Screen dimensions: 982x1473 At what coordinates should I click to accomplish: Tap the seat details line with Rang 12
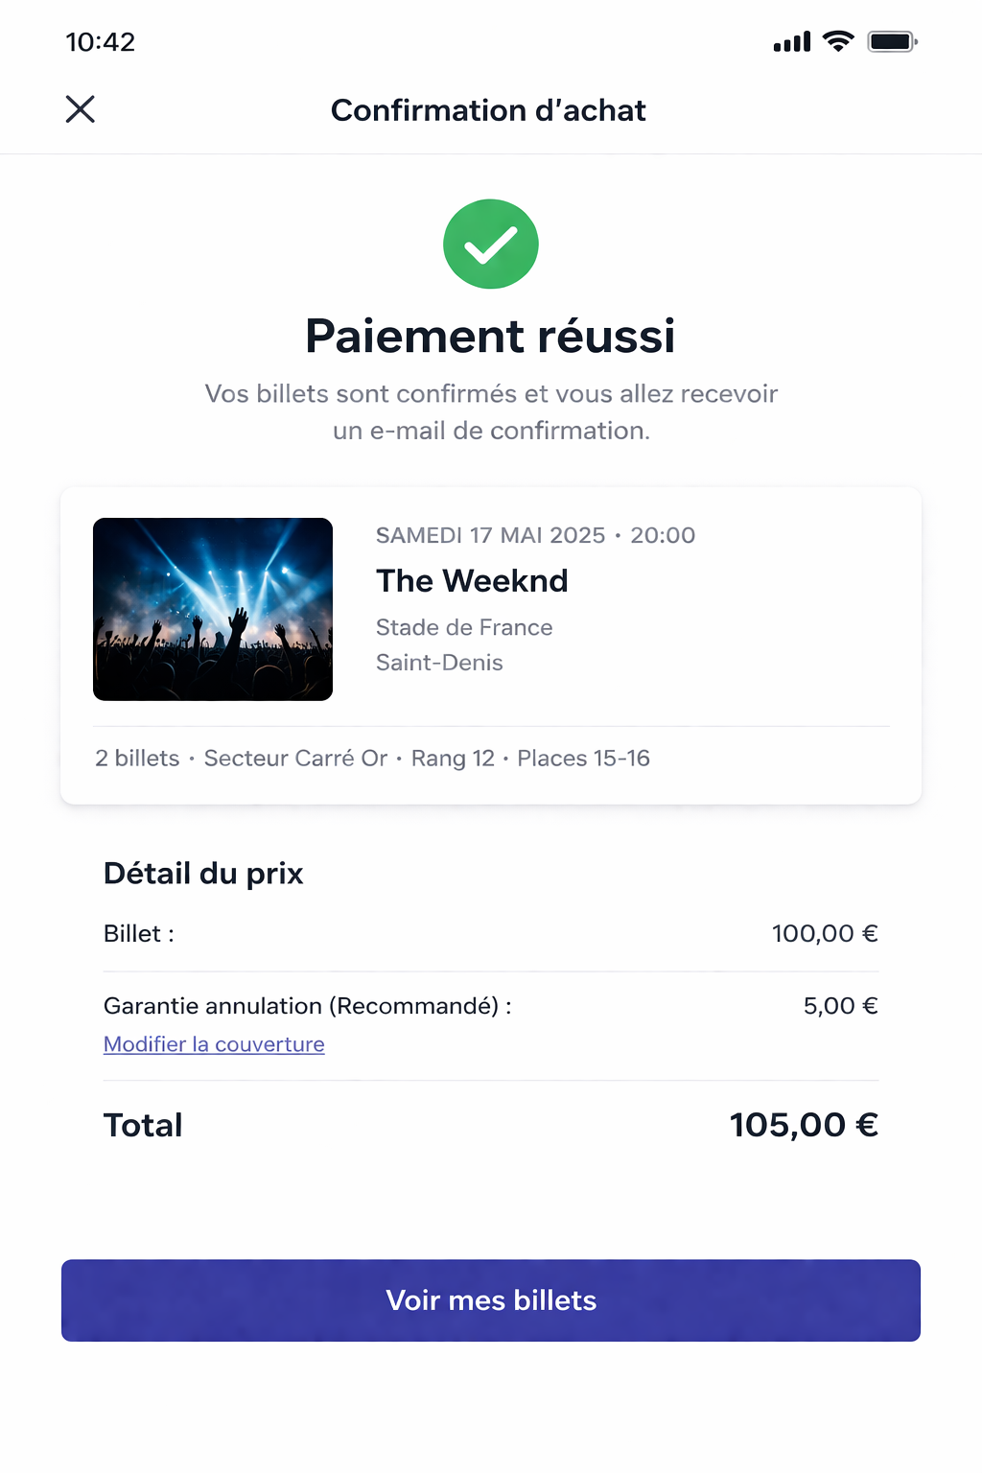372,759
